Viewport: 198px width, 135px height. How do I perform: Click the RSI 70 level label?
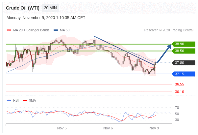click(177, 108)
